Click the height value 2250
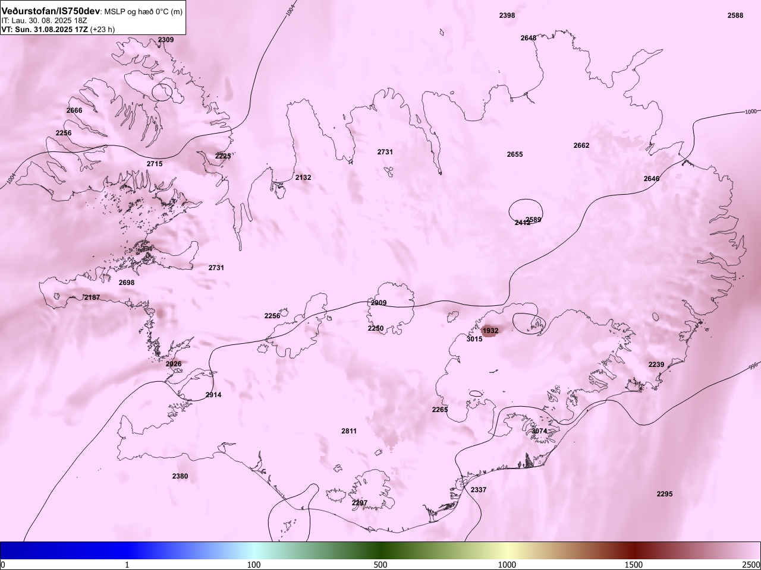 376,328
